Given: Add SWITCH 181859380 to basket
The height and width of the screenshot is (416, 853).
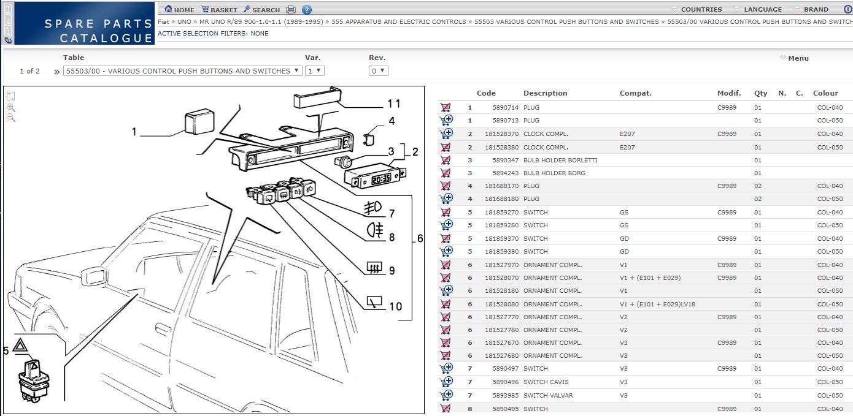Looking at the screenshot, I should click(446, 251).
